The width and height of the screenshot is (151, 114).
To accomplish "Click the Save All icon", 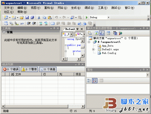I will pos(32,18).
